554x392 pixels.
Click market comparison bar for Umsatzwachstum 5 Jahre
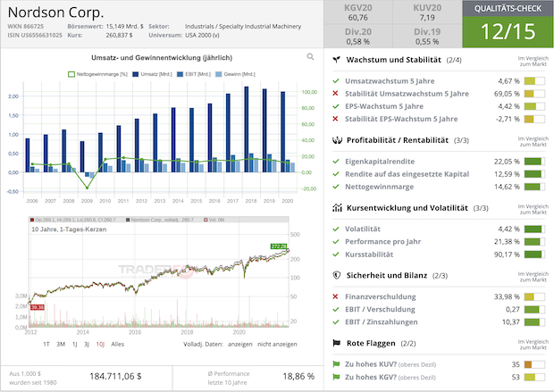[x=534, y=81]
